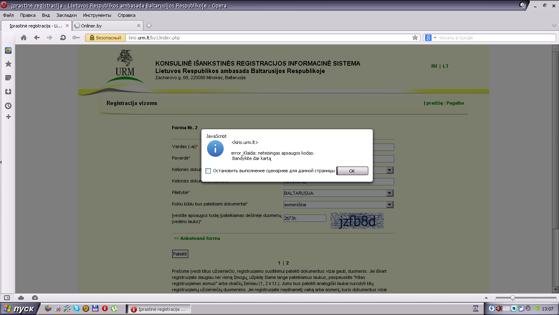Switch language to LT
559x315 pixels.
coord(446,66)
